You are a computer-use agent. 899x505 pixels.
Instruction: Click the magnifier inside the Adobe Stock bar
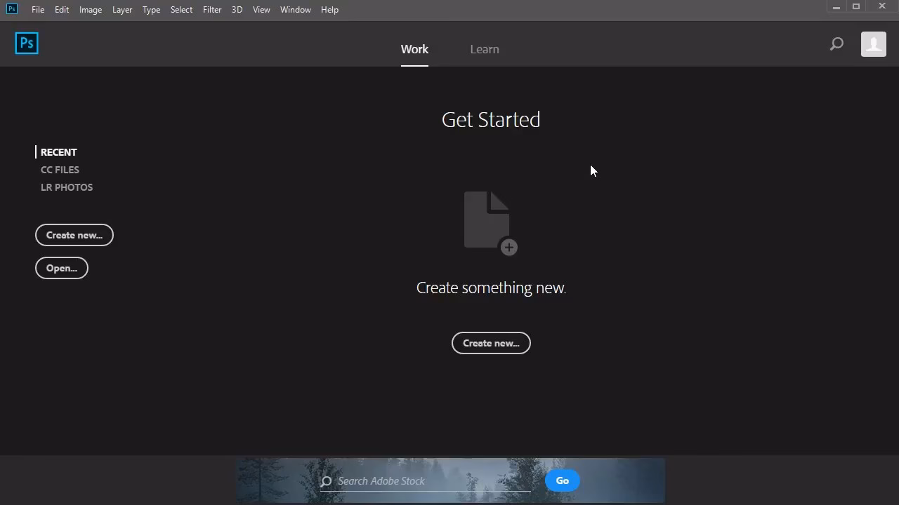(325, 481)
